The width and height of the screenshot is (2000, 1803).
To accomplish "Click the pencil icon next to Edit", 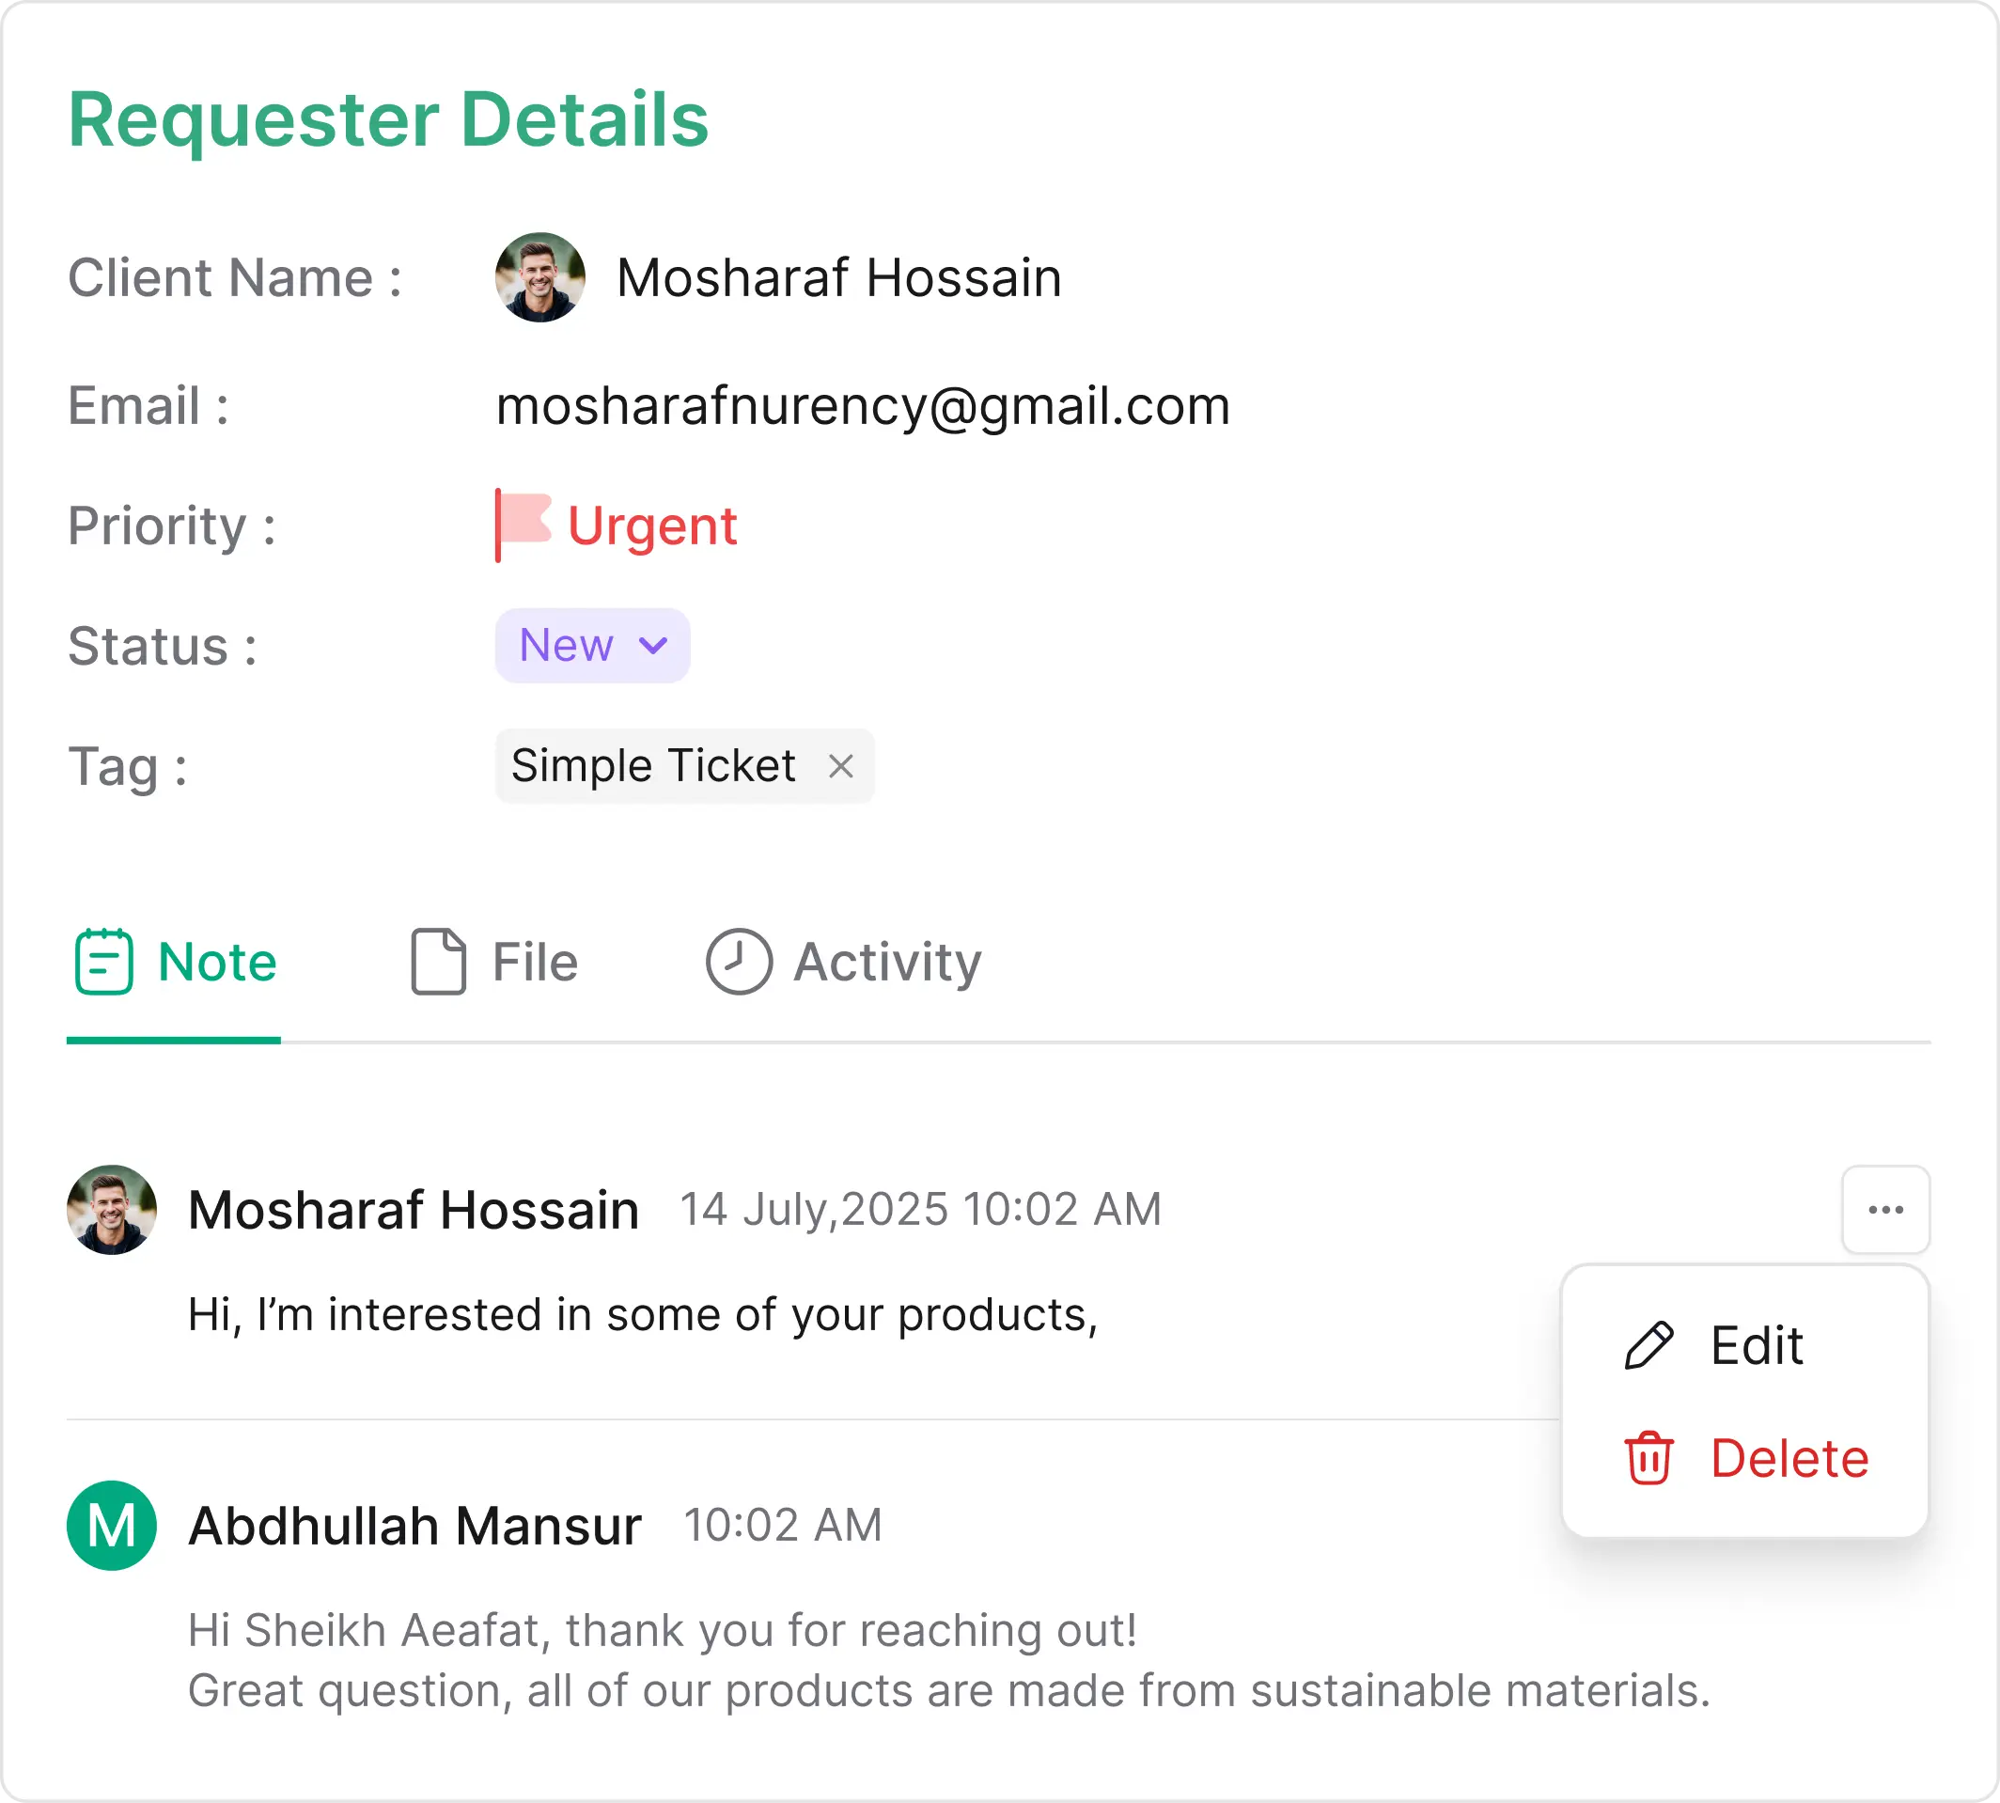I will point(1648,1345).
